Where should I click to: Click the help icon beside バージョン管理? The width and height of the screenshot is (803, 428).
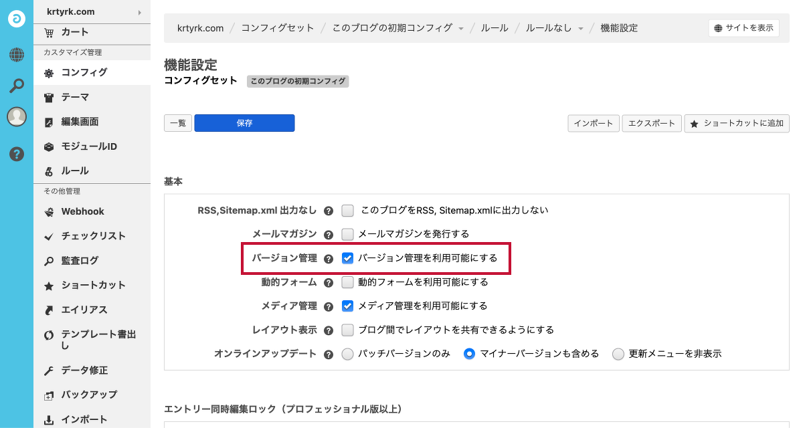pos(329,258)
